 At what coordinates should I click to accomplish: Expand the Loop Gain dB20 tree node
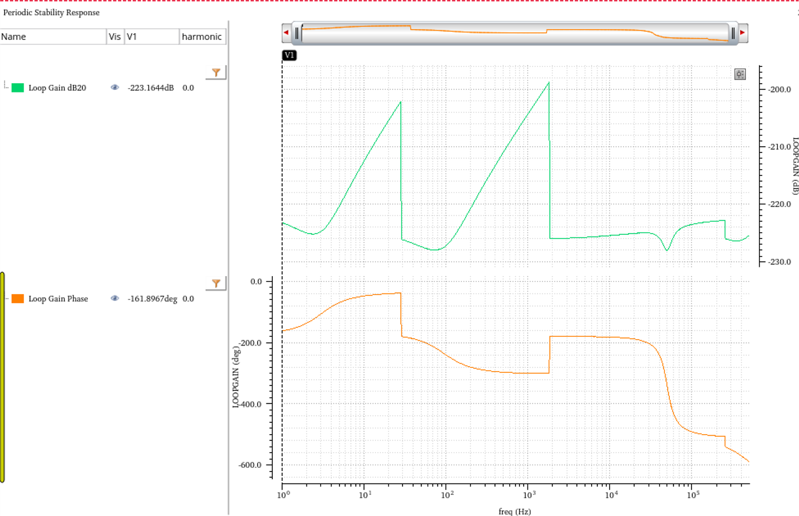[x=6, y=86]
